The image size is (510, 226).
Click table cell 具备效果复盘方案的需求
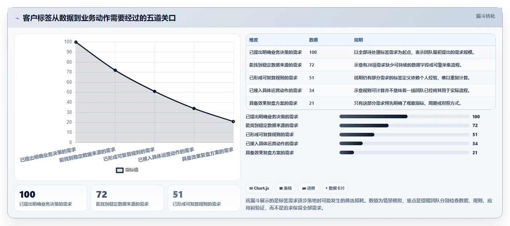click(273, 103)
